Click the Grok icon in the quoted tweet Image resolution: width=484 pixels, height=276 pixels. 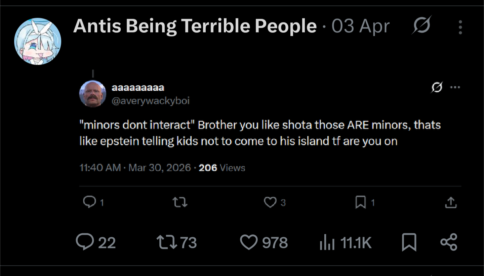coord(437,87)
